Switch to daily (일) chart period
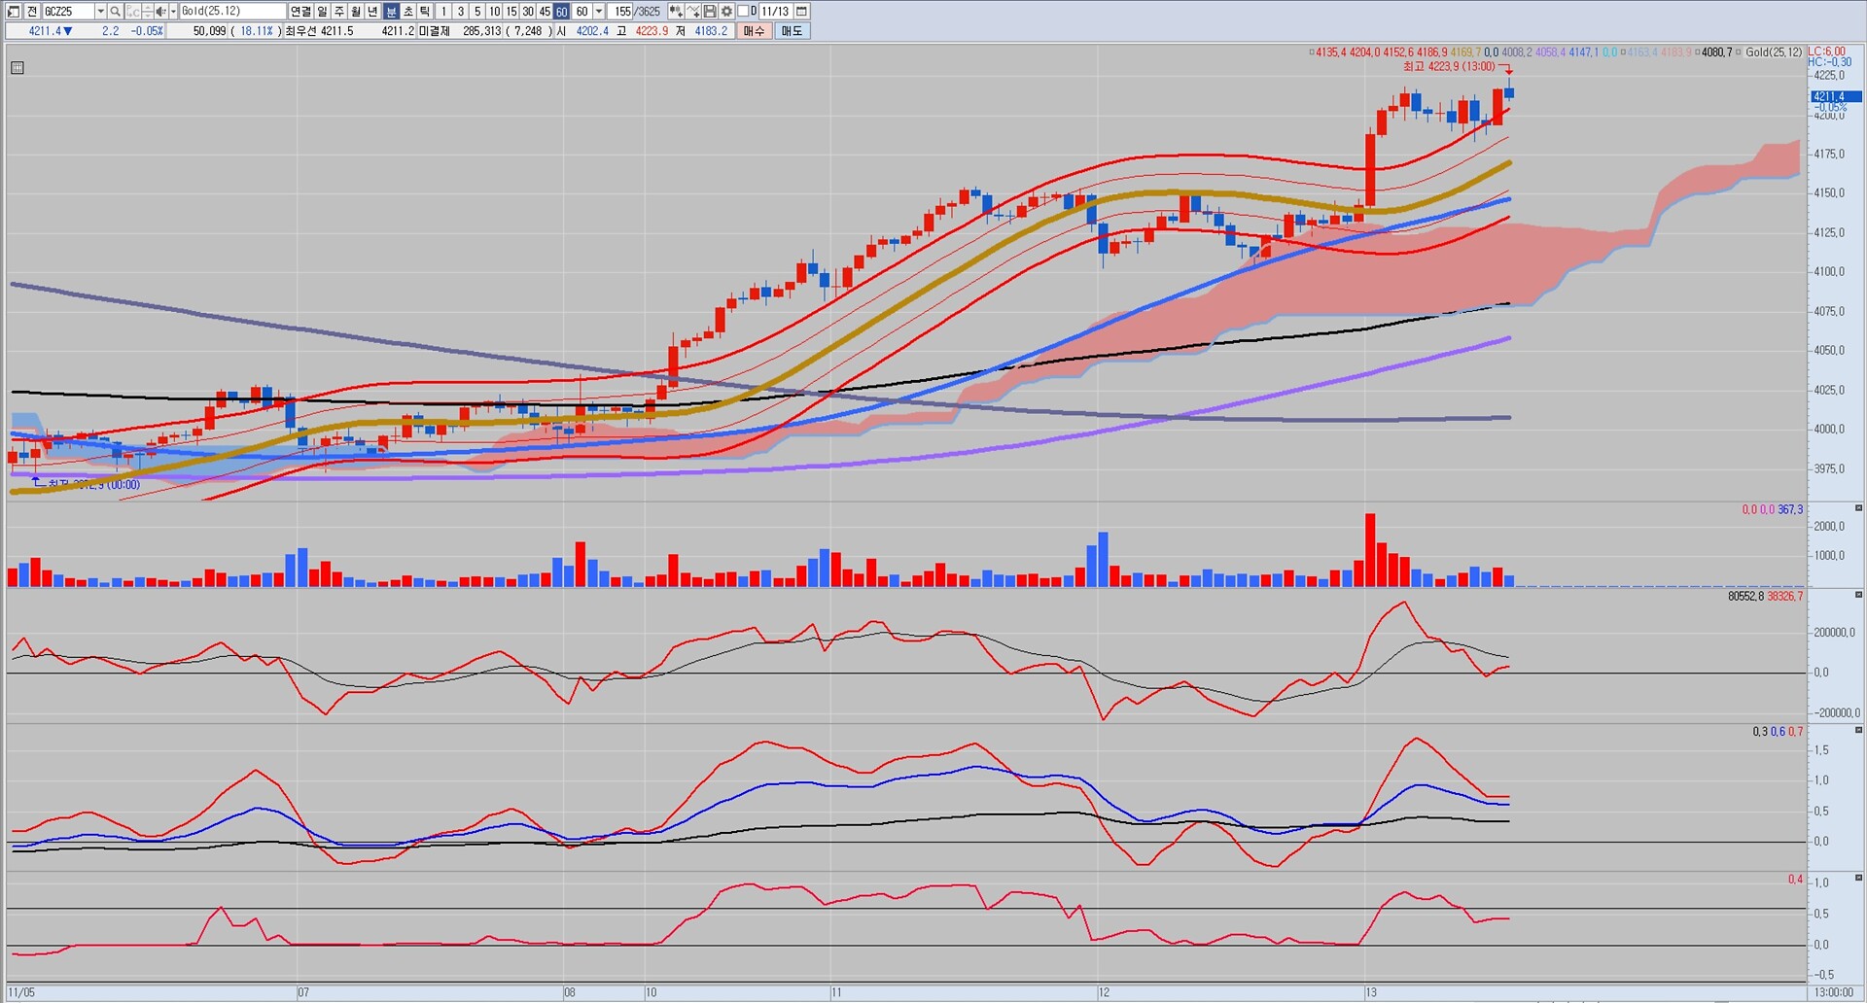The image size is (1867, 1003). pyautogui.click(x=322, y=12)
